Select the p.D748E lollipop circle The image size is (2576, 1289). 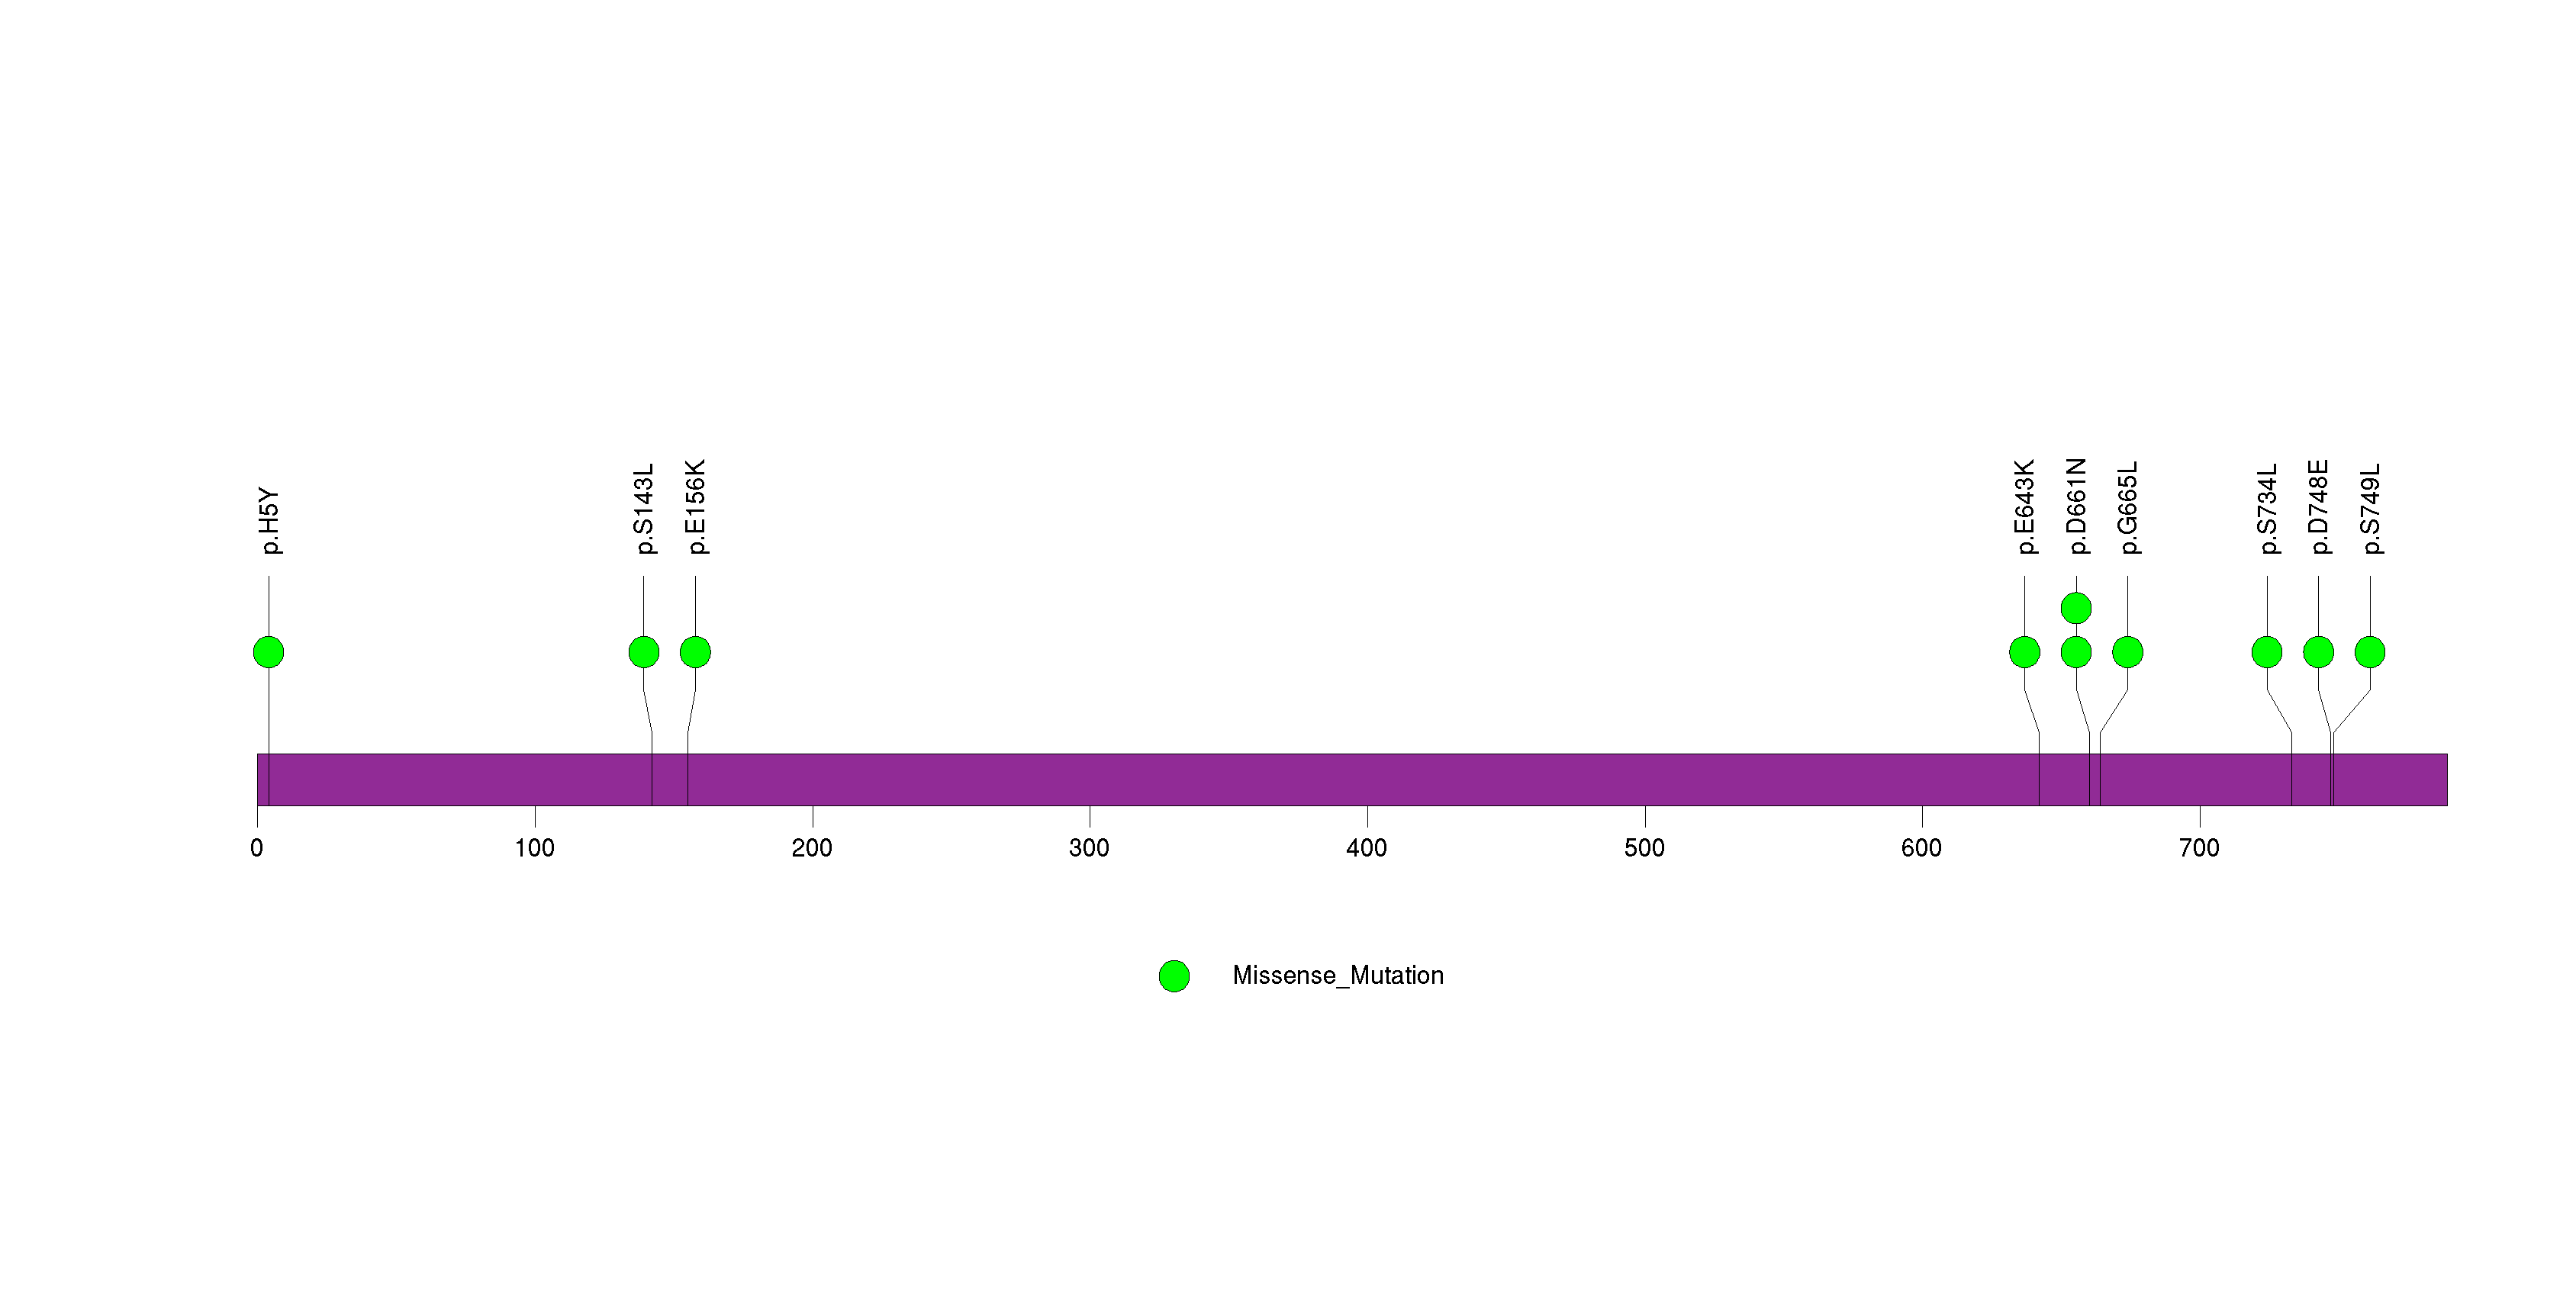click(2318, 652)
